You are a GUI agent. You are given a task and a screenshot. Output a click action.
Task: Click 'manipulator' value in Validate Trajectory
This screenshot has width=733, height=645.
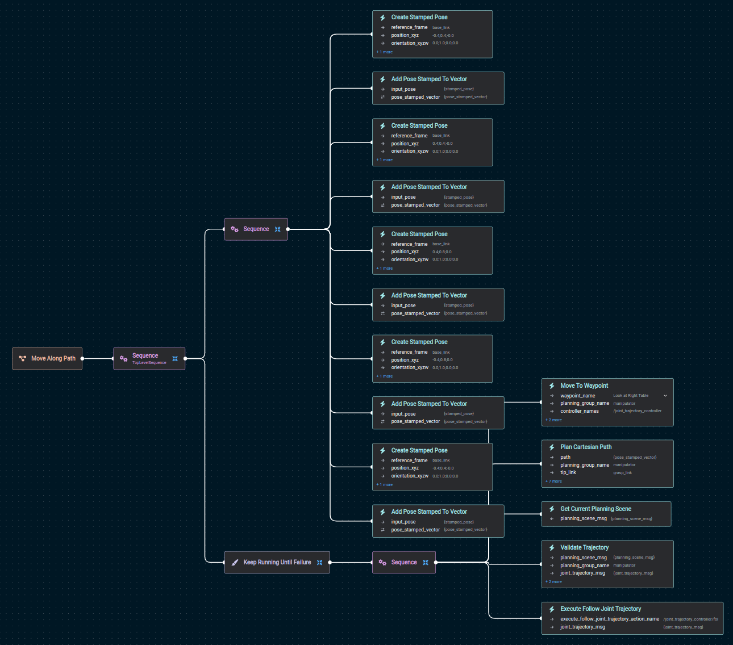[x=624, y=566]
